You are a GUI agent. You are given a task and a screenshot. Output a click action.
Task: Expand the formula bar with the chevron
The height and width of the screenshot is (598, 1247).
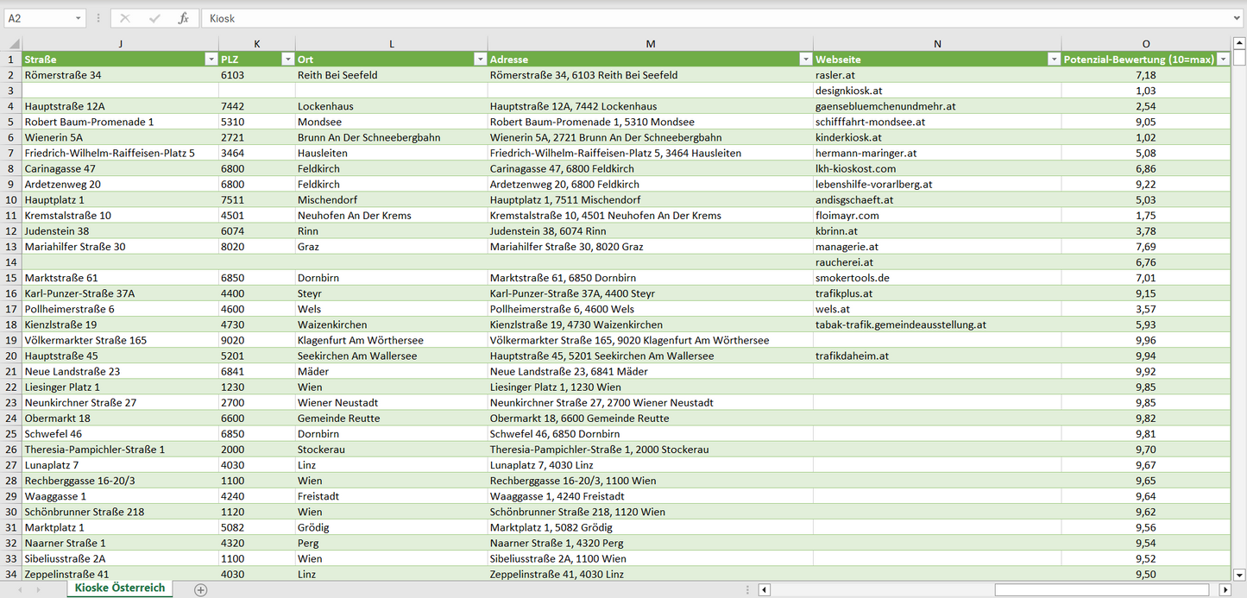tap(1238, 18)
